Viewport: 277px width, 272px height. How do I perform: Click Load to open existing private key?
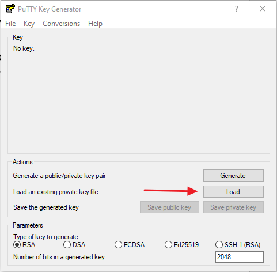(x=233, y=191)
